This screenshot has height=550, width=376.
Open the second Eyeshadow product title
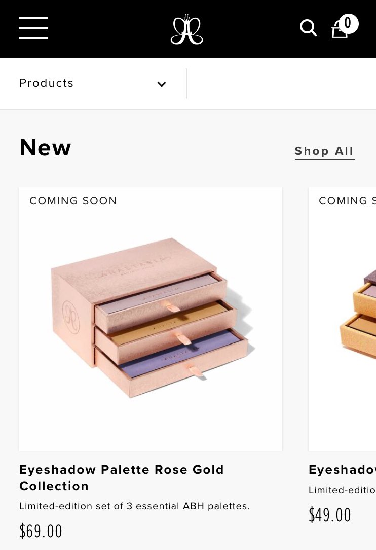(x=343, y=470)
